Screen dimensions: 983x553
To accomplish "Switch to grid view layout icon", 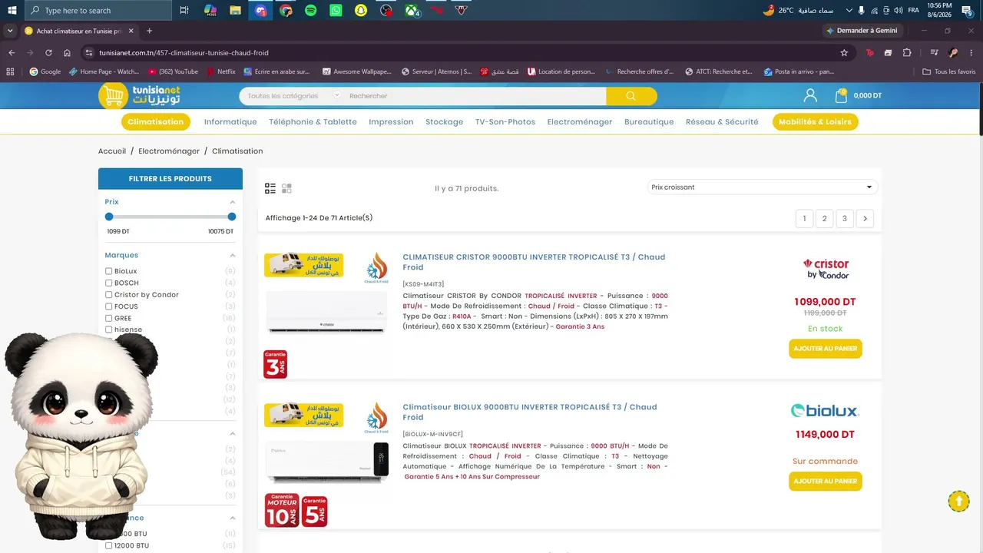I will click(x=286, y=188).
